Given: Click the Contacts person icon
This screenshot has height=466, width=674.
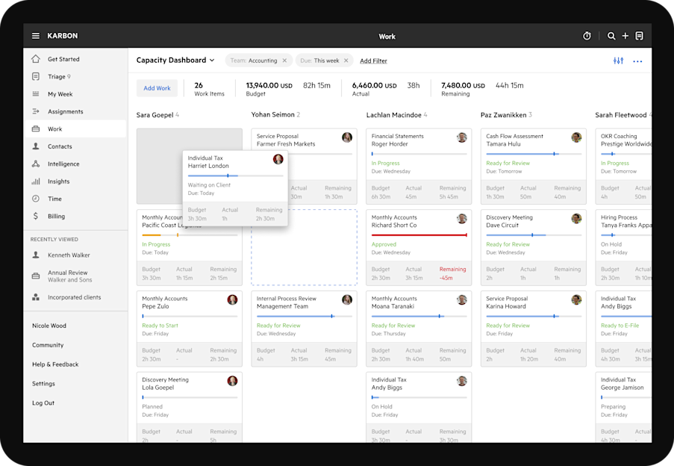Looking at the screenshot, I should (x=36, y=146).
